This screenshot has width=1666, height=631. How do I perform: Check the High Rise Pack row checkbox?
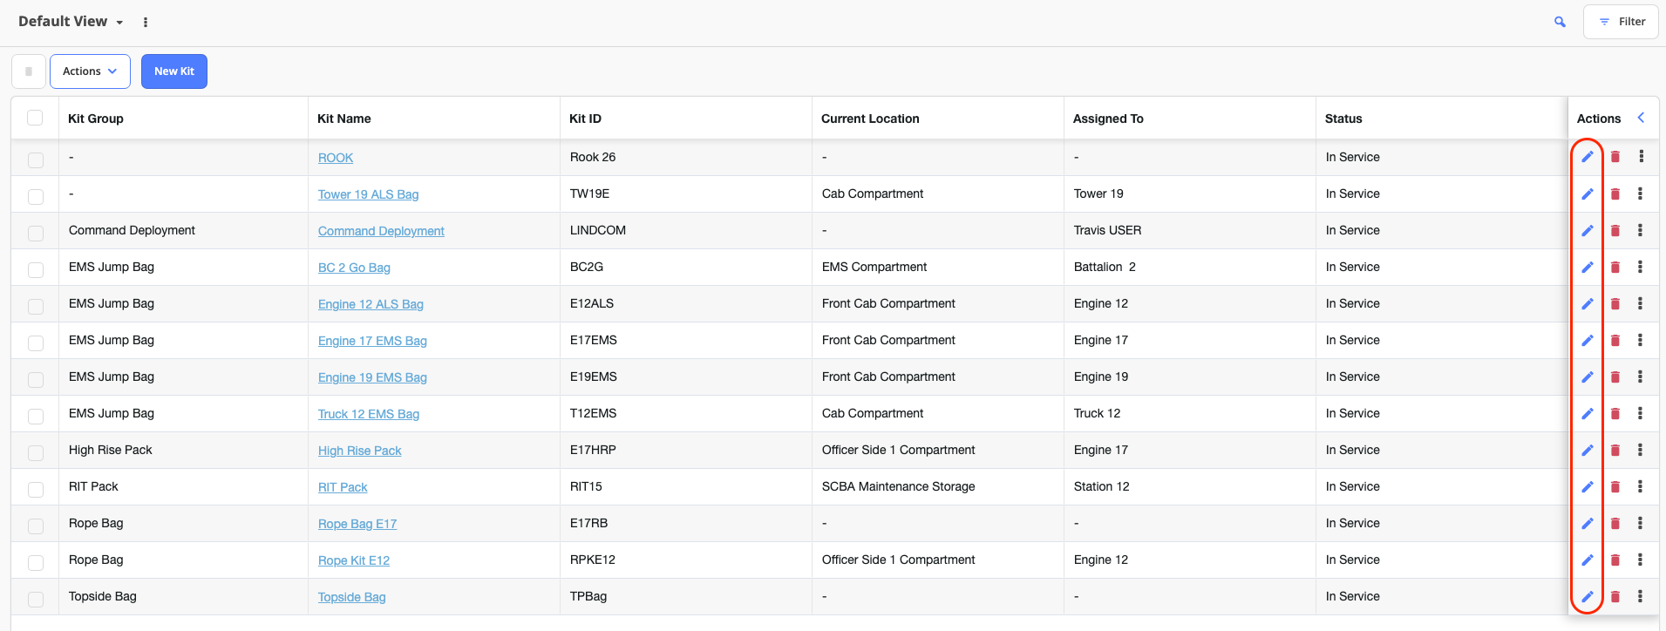[36, 452]
